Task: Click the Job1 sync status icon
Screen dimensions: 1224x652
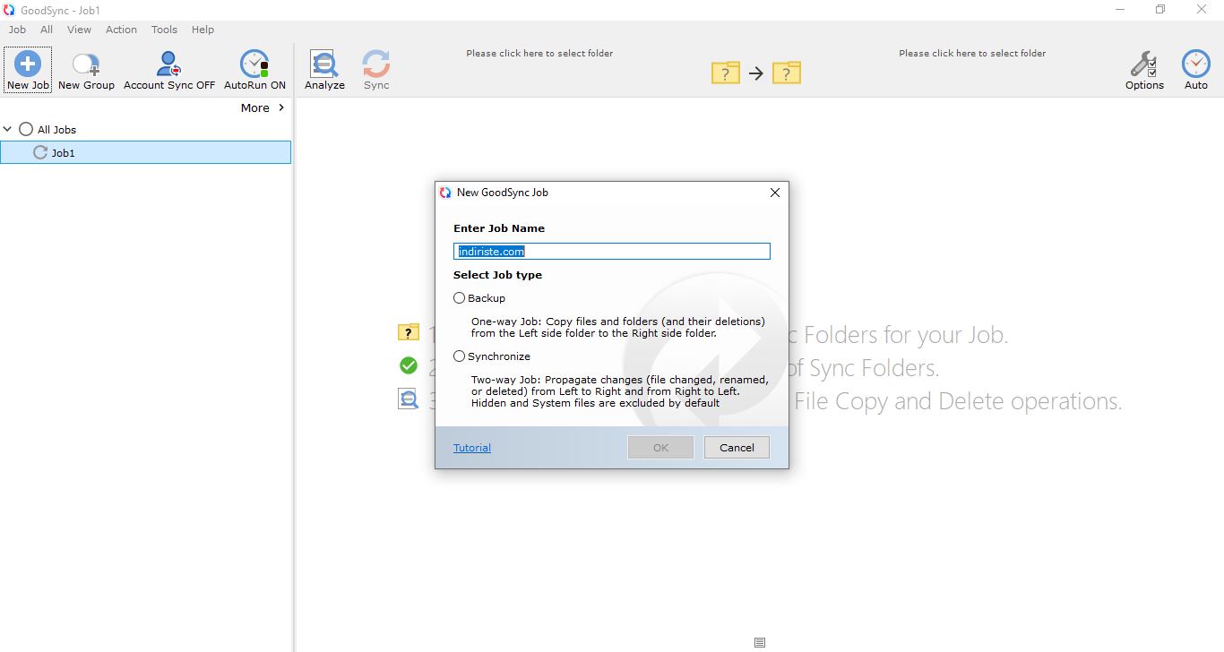Action: 39,152
